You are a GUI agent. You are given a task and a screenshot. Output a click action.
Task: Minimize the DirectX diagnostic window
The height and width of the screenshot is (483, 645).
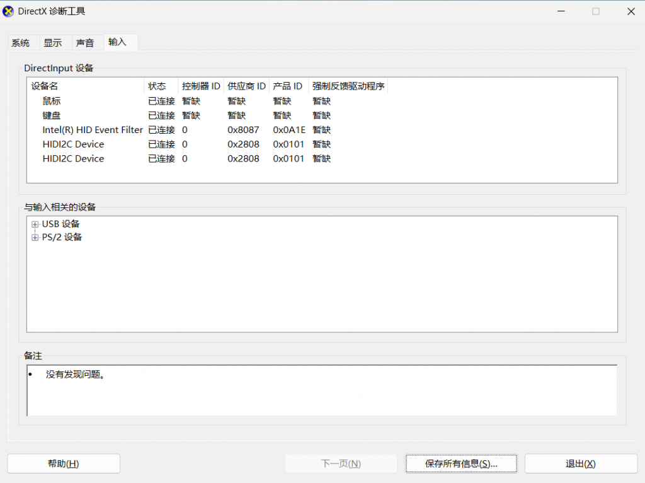pyautogui.click(x=561, y=11)
